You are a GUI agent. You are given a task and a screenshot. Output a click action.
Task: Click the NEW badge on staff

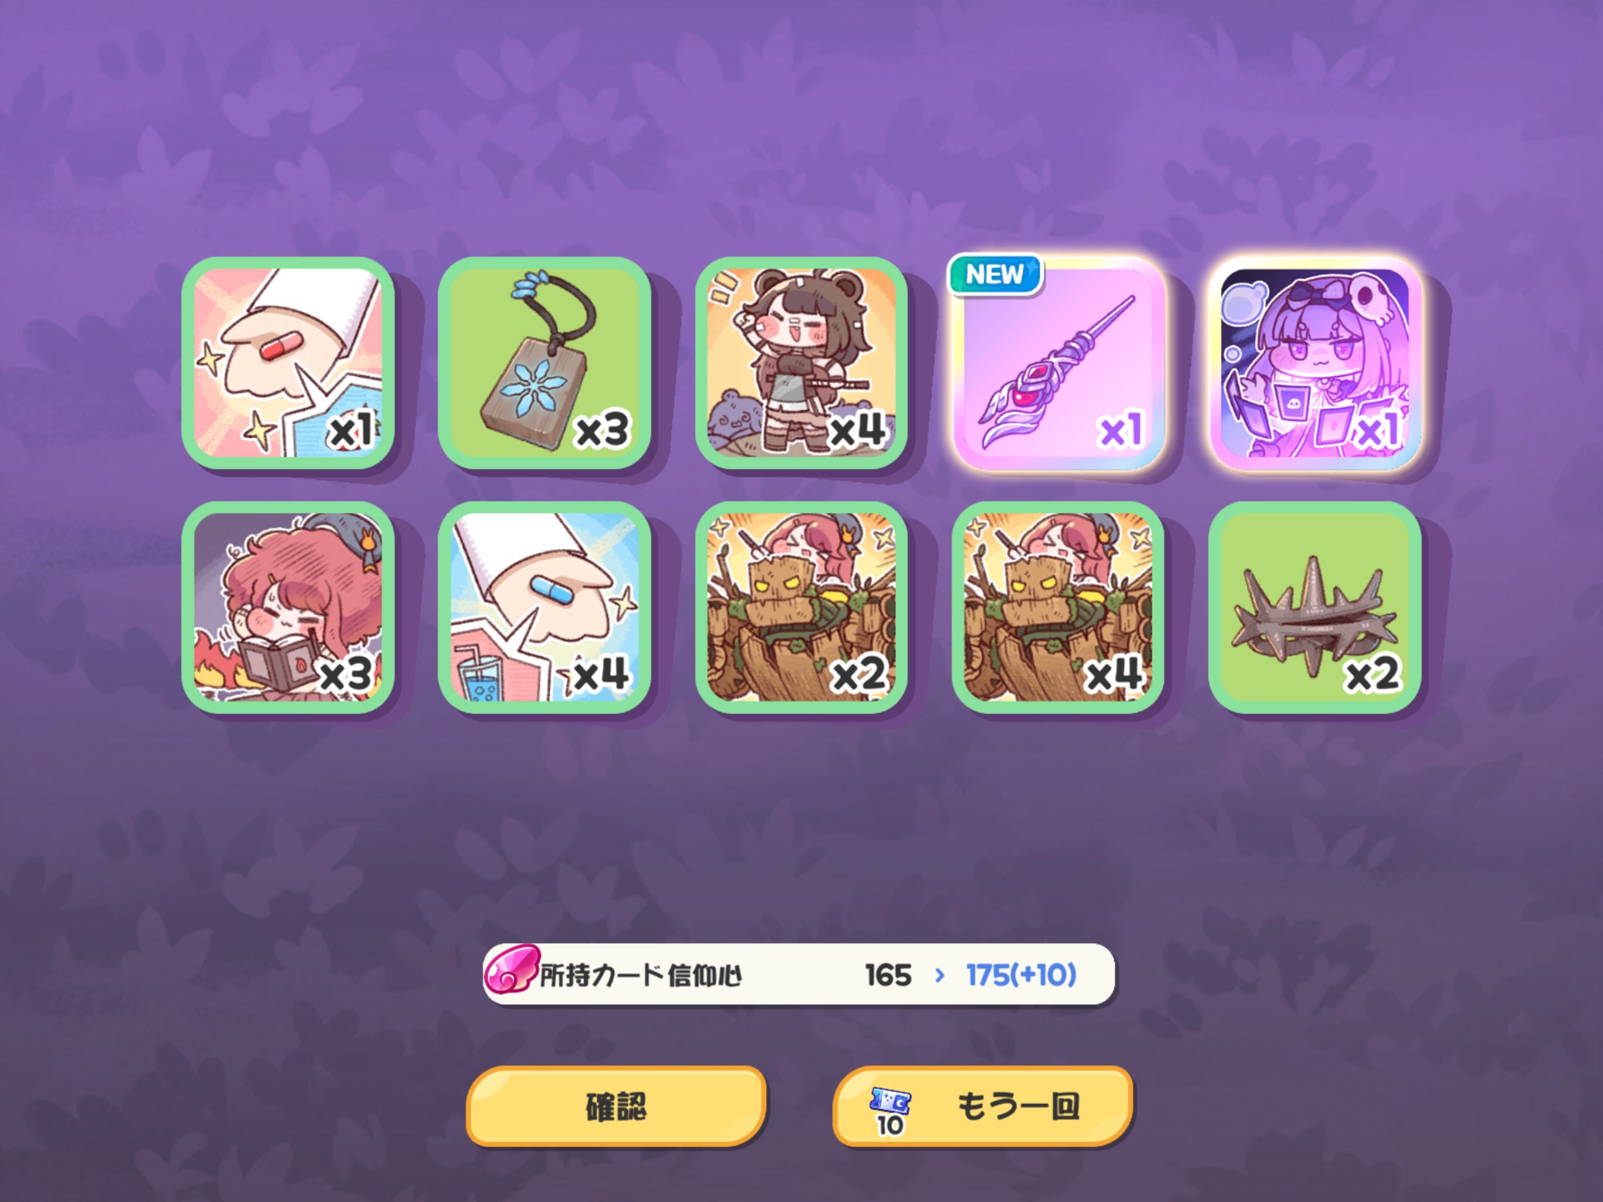click(995, 275)
